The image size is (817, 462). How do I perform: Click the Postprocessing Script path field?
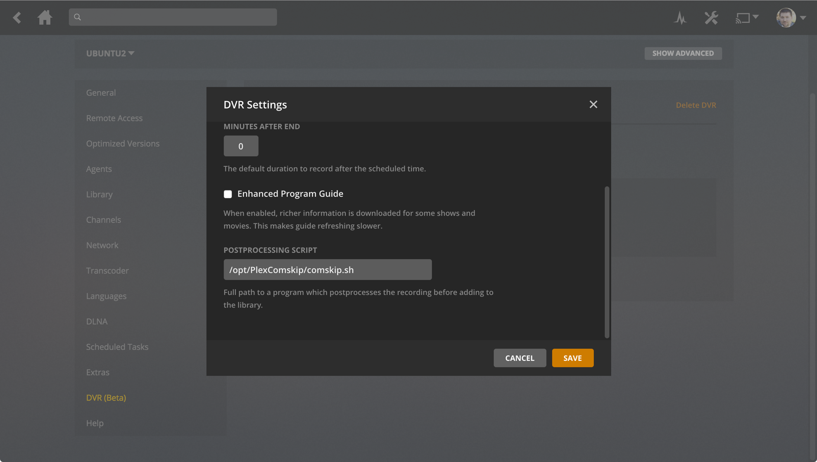[328, 270]
